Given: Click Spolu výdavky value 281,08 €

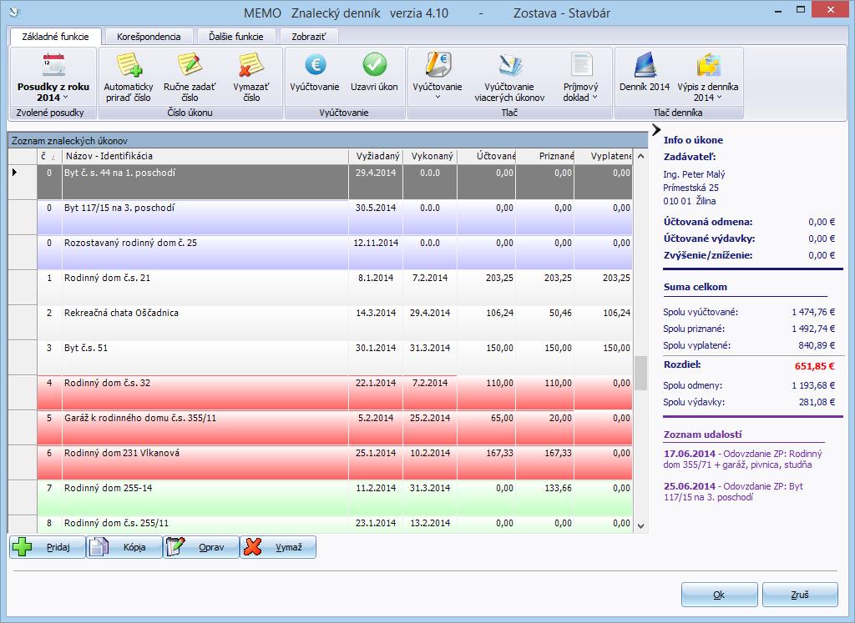Looking at the screenshot, I should [817, 402].
